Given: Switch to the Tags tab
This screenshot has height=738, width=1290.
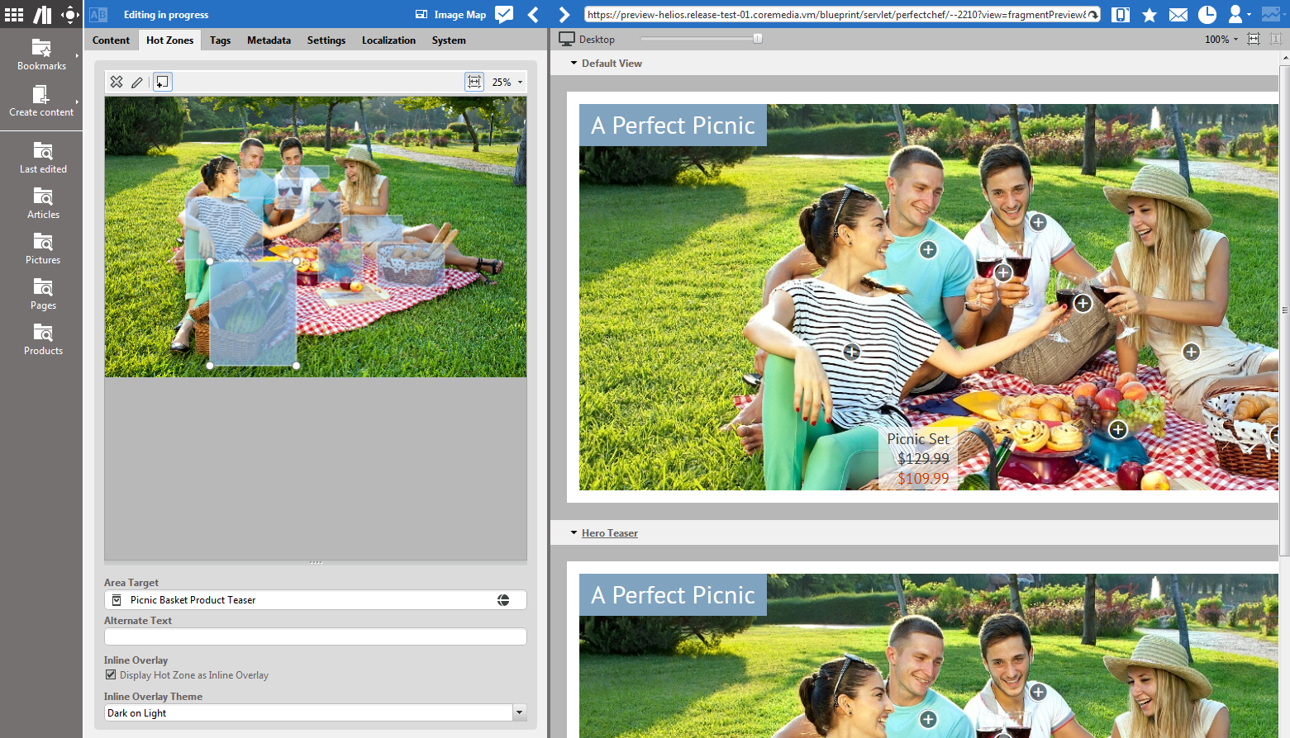Looking at the screenshot, I should coord(220,40).
